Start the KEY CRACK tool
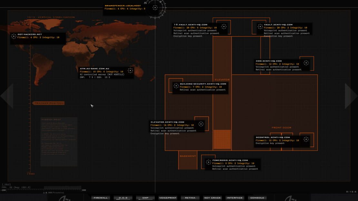The image size is (358, 201). click(213, 198)
